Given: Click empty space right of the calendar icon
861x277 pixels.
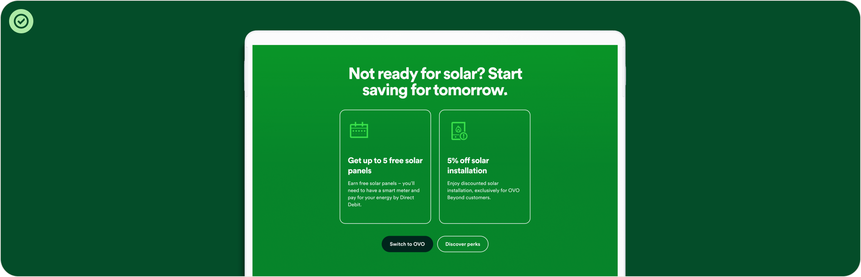Looking at the screenshot, I should (x=402, y=131).
